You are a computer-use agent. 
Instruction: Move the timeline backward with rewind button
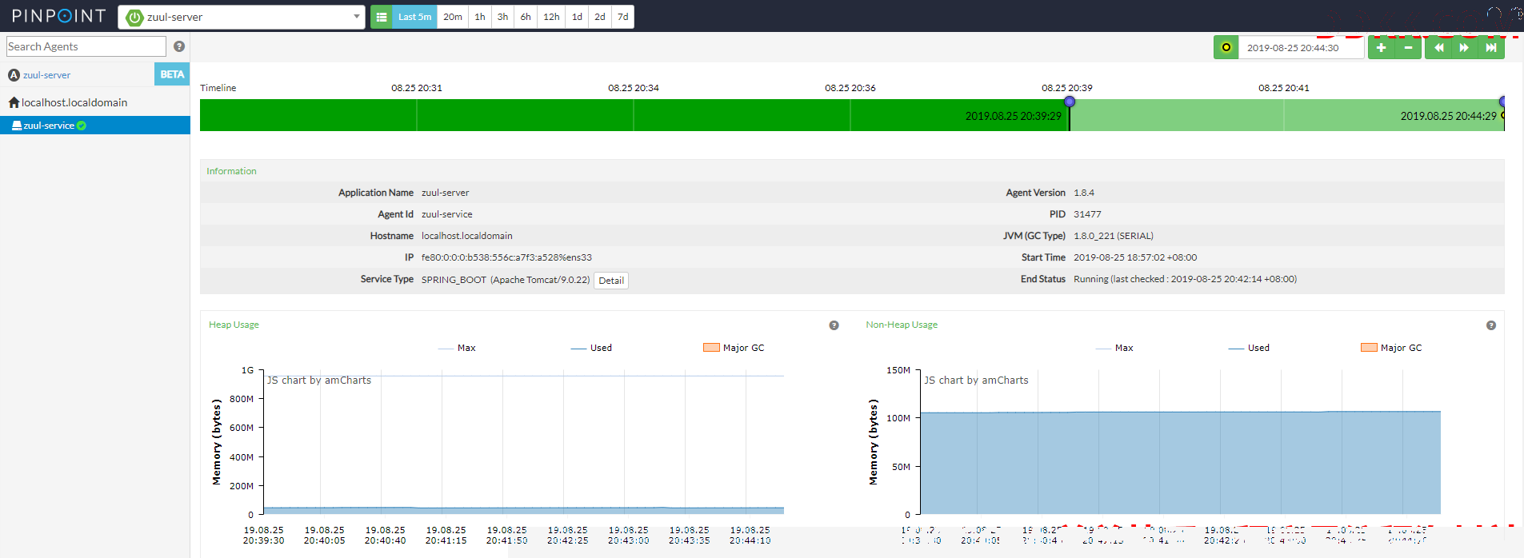click(1438, 47)
